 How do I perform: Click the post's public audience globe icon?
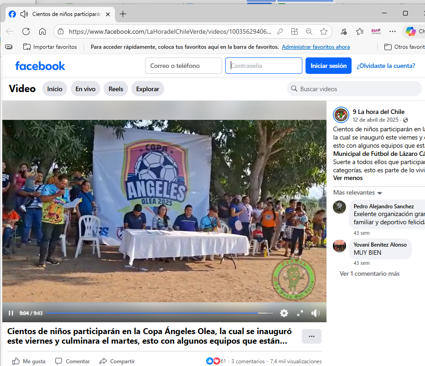pyautogui.click(x=405, y=120)
